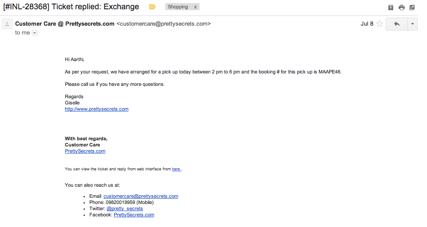427x227 pixels.
Task: Click sender name Customer Care @ Prettysecrets.com
Action: (x=65, y=24)
